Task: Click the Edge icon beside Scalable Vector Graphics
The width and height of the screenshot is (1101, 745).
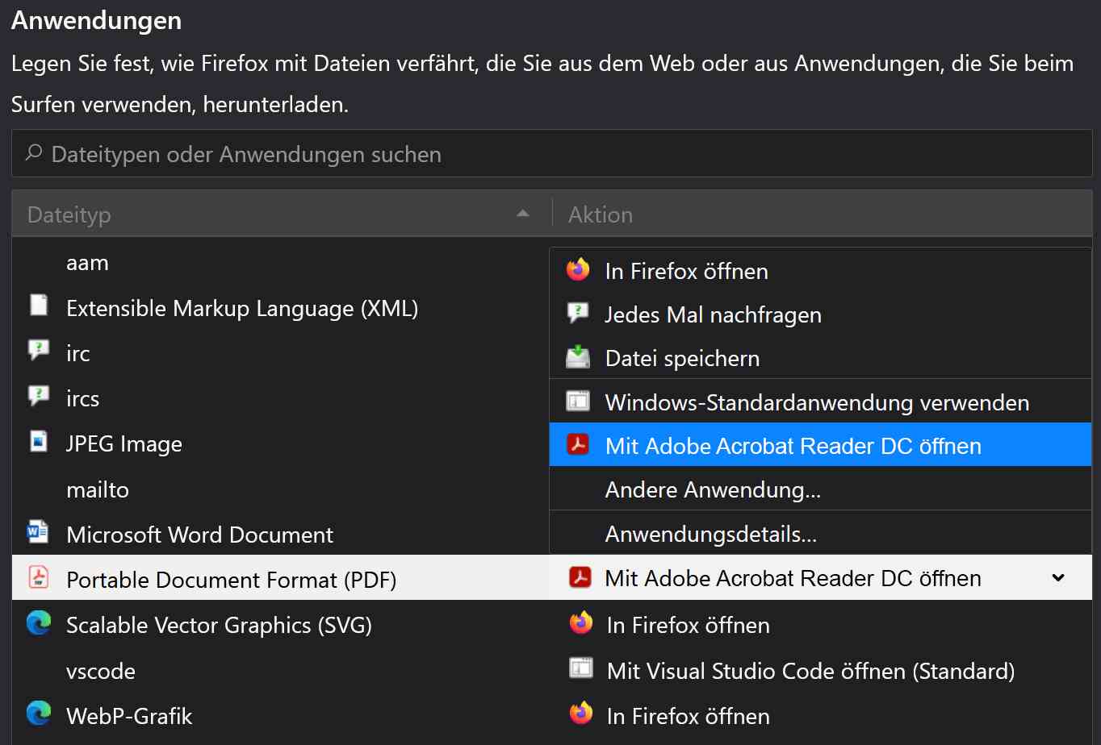Action: (x=38, y=623)
